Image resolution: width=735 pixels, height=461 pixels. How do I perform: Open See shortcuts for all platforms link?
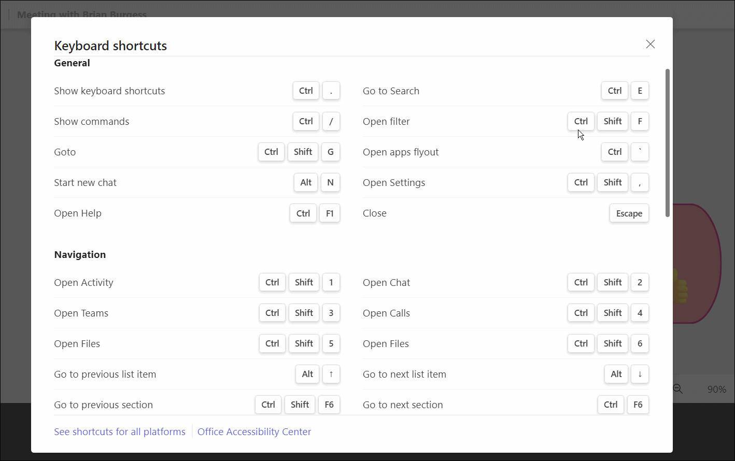pos(120,431)
